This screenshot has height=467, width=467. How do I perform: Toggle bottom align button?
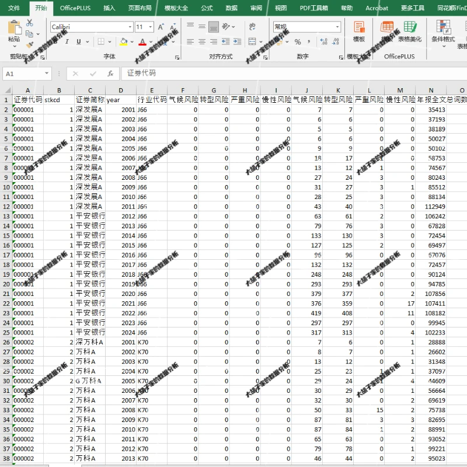(214, 26)
